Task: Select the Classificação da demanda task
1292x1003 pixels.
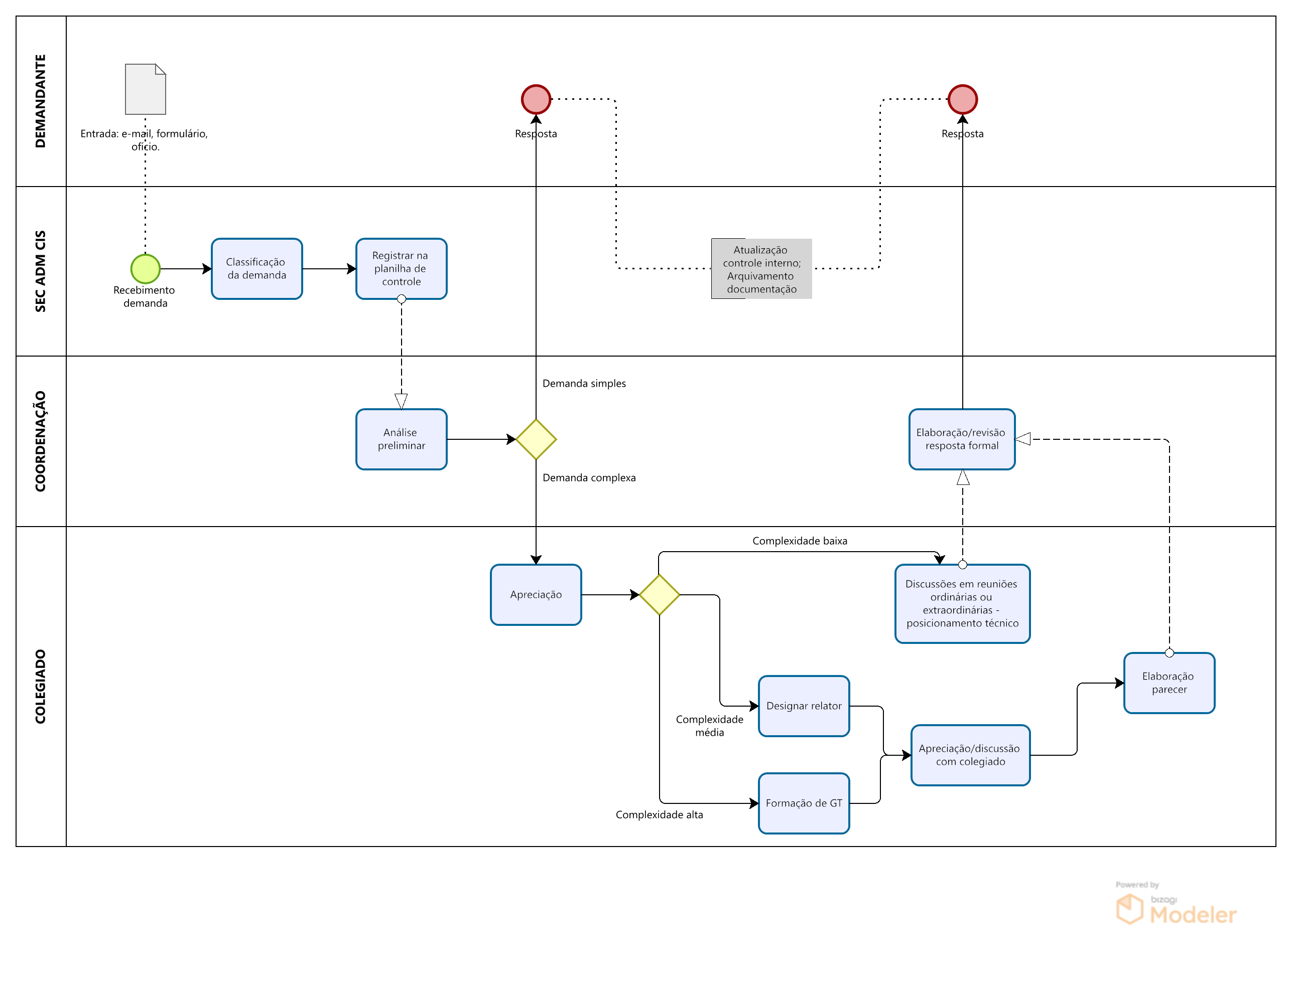Action: tap(257, 269)
